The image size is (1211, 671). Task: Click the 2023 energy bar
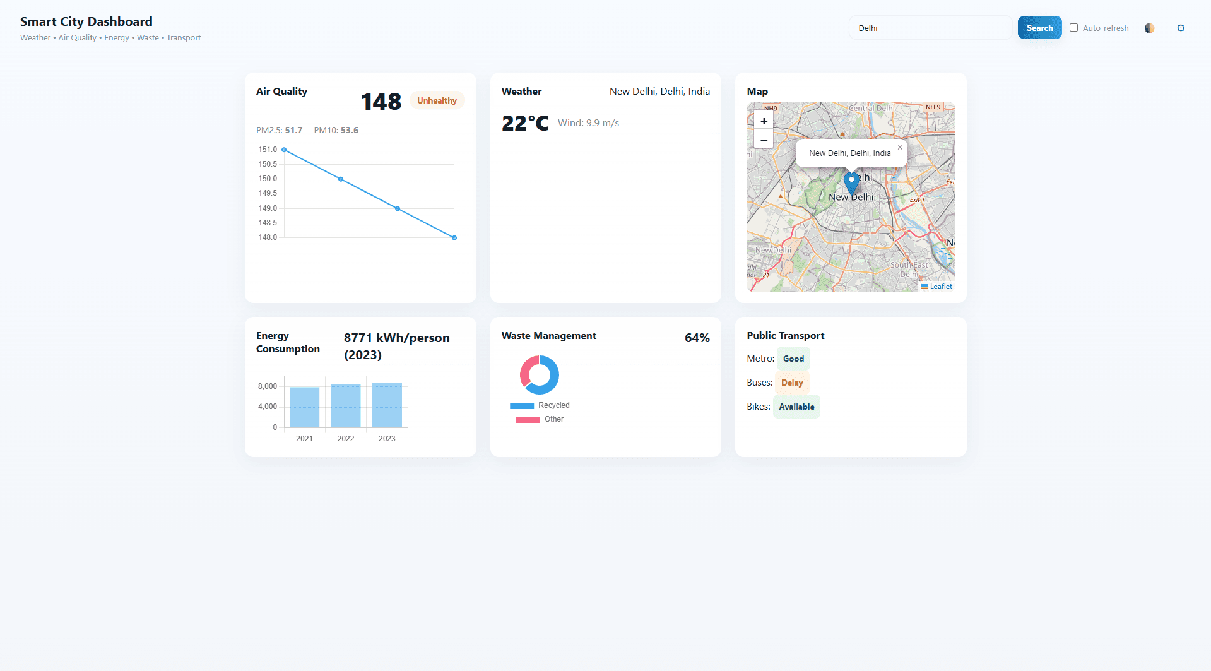pyautogui.click(x=387, y=405)
